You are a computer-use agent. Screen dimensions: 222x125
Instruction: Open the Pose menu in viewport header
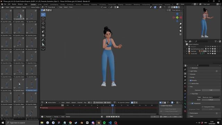point(71,7)
